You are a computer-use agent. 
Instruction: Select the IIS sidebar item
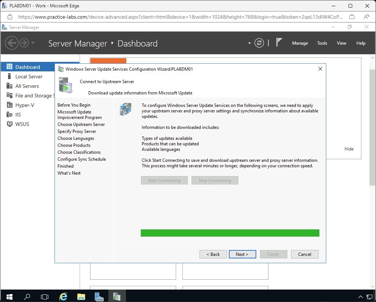(18, 115)
